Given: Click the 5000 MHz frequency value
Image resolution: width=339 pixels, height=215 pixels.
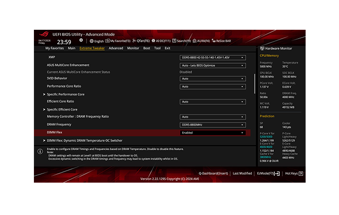Looking at the screenshot, I should (x=265, y=66).
